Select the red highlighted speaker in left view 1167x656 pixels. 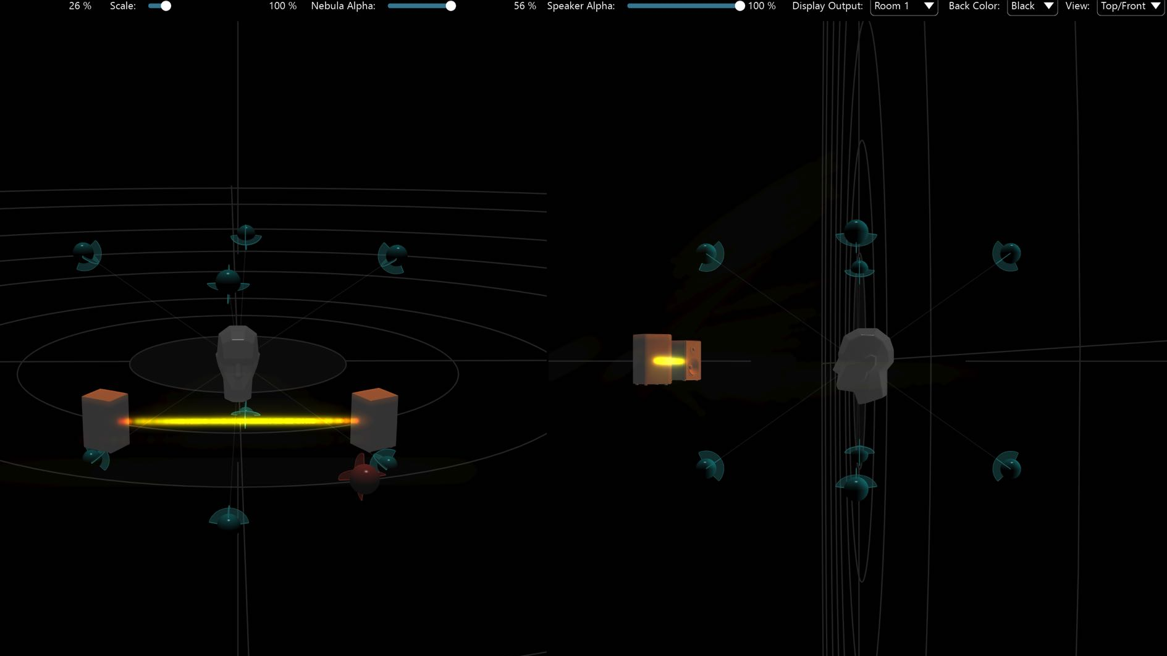(x=363, y=476)
